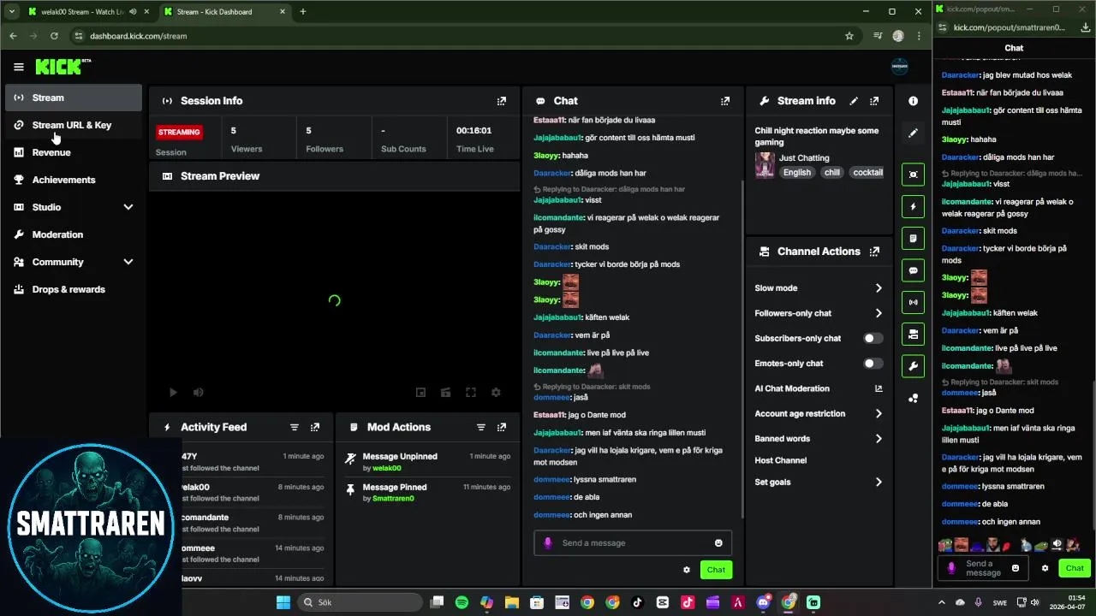The height and width of the screenshot is (616, 1096).
Task: Open dashboard chat settings gear
Action: point(687,570)
